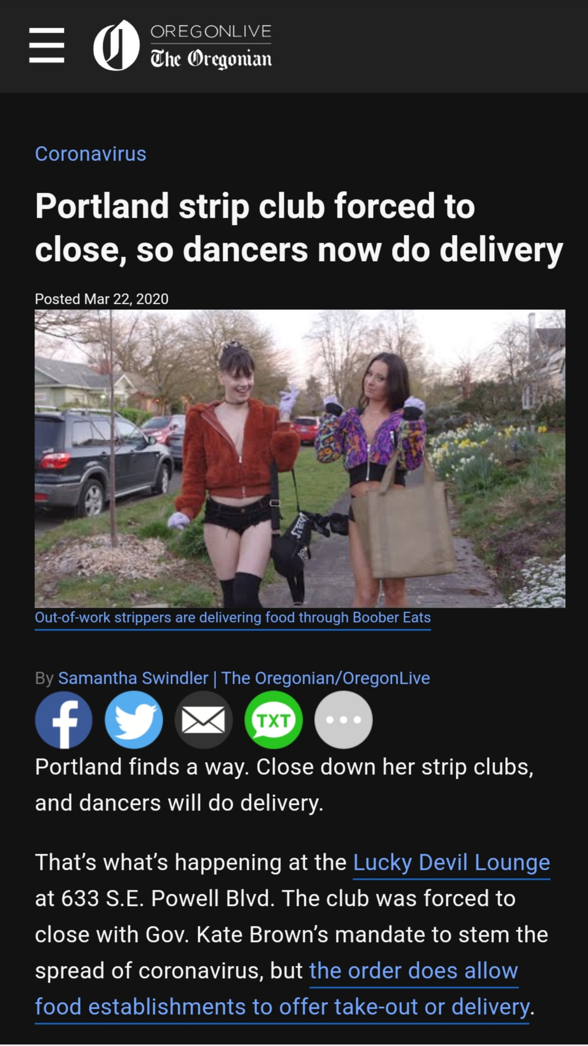Open more sharing options ellipsis
The height and width of the screenshot is (1046, 588).
344,719
